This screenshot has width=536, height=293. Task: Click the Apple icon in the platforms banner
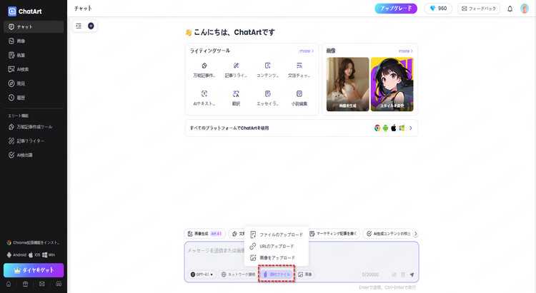coord(394,128)
